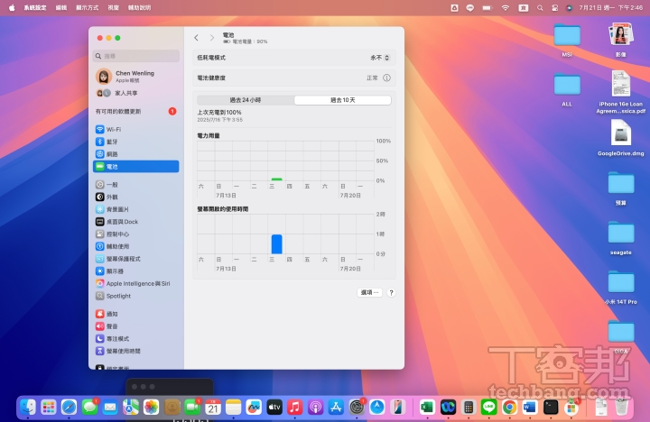Switch to 過去10天 tab
650x422 pixels.
342,100
